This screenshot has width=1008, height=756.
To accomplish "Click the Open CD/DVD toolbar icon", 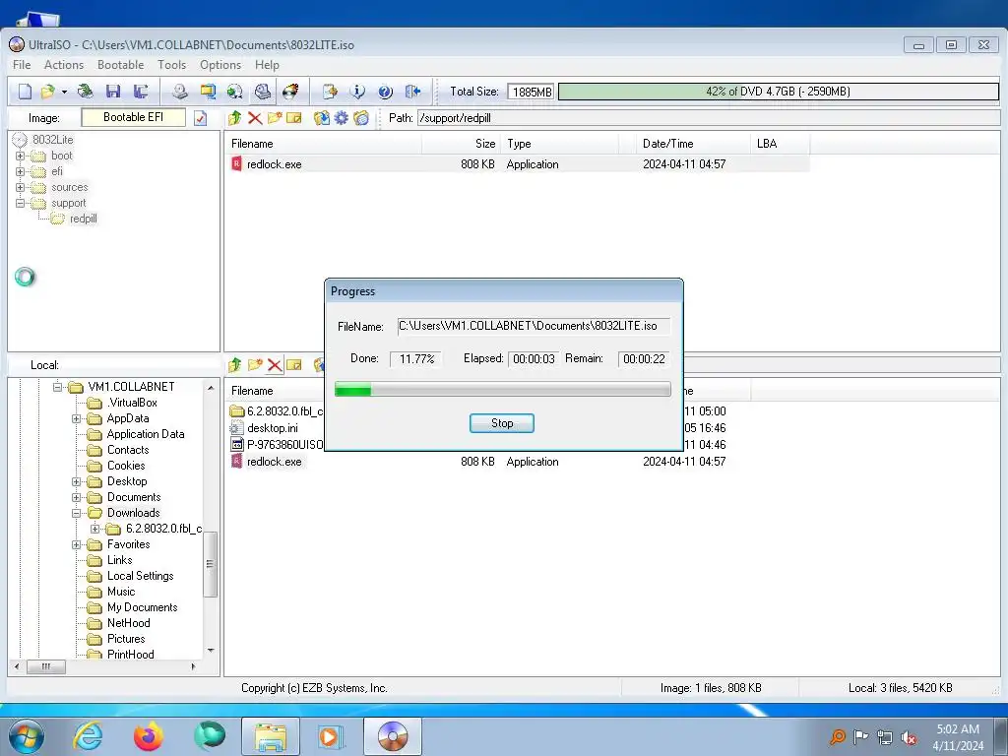I will 85,92.
